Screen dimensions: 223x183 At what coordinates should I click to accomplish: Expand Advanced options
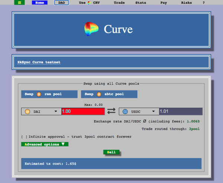(x=45, y=144)
